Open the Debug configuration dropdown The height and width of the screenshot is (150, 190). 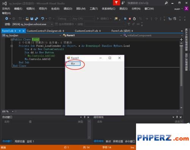64,19
